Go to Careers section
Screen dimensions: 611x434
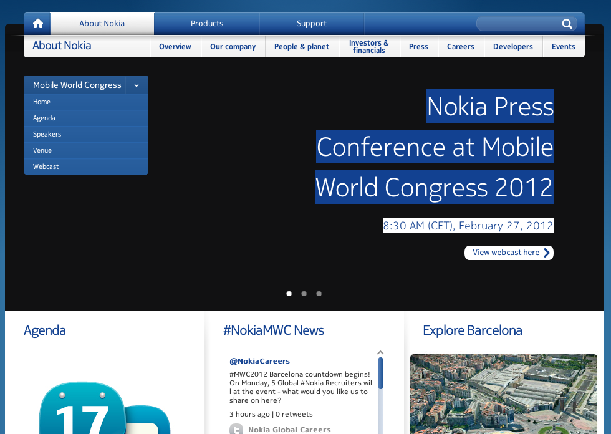coord(461,46)
